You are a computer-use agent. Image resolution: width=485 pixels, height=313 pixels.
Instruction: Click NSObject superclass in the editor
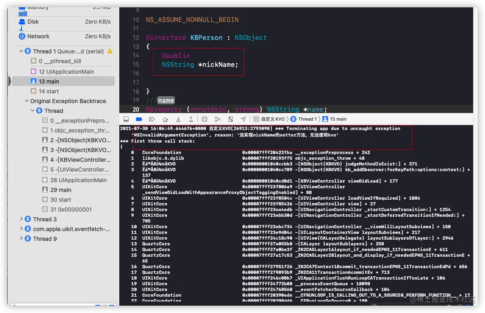250,37
